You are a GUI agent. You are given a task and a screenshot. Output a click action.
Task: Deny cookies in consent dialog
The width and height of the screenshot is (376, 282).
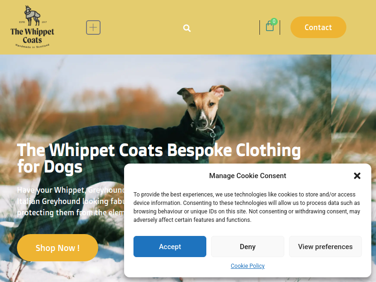248,246
